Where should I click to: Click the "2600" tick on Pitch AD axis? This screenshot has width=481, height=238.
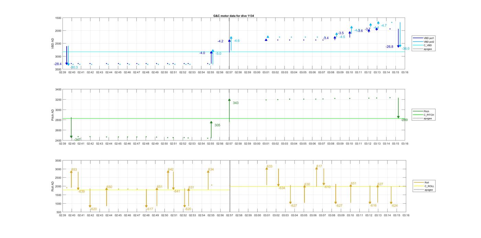click(58, 131)
